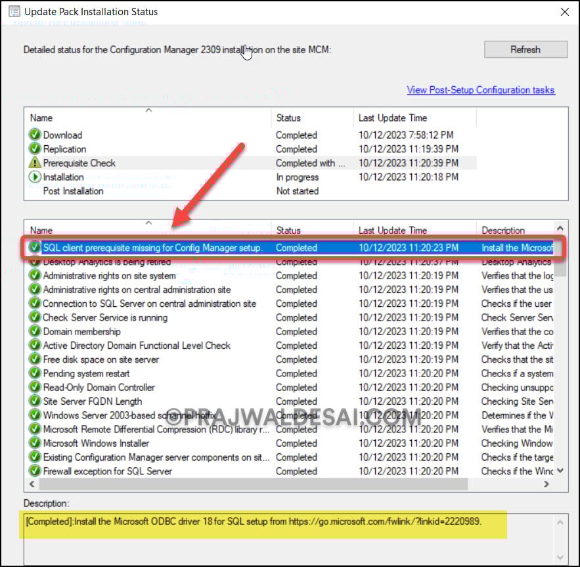The image size is (580, 567).
Task: Click scroll-down arrow of the prerequisite list
Action: (560, 471)
